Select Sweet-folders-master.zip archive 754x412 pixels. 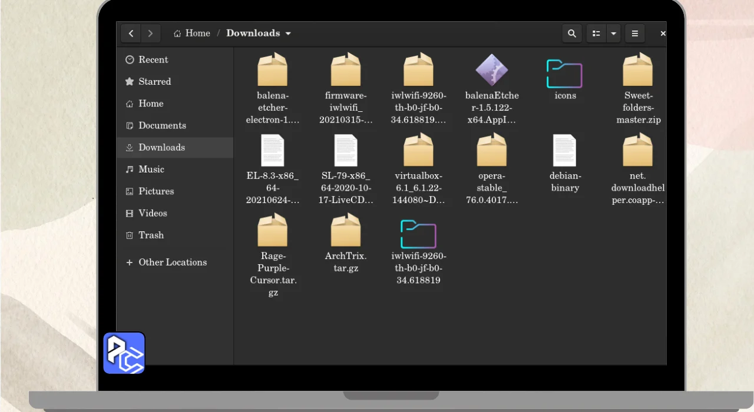638,70
